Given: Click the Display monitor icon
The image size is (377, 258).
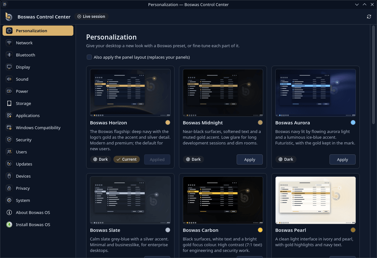Looking at the screenshot, I should tap(9, 67).
